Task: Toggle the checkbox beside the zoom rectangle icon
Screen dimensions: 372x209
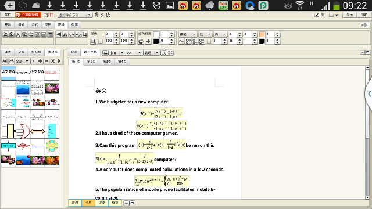Action: [101, 41]
